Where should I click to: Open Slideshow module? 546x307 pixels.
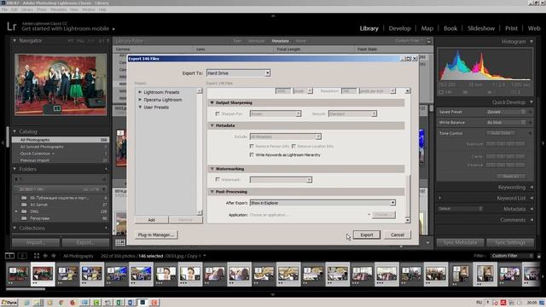481,28
